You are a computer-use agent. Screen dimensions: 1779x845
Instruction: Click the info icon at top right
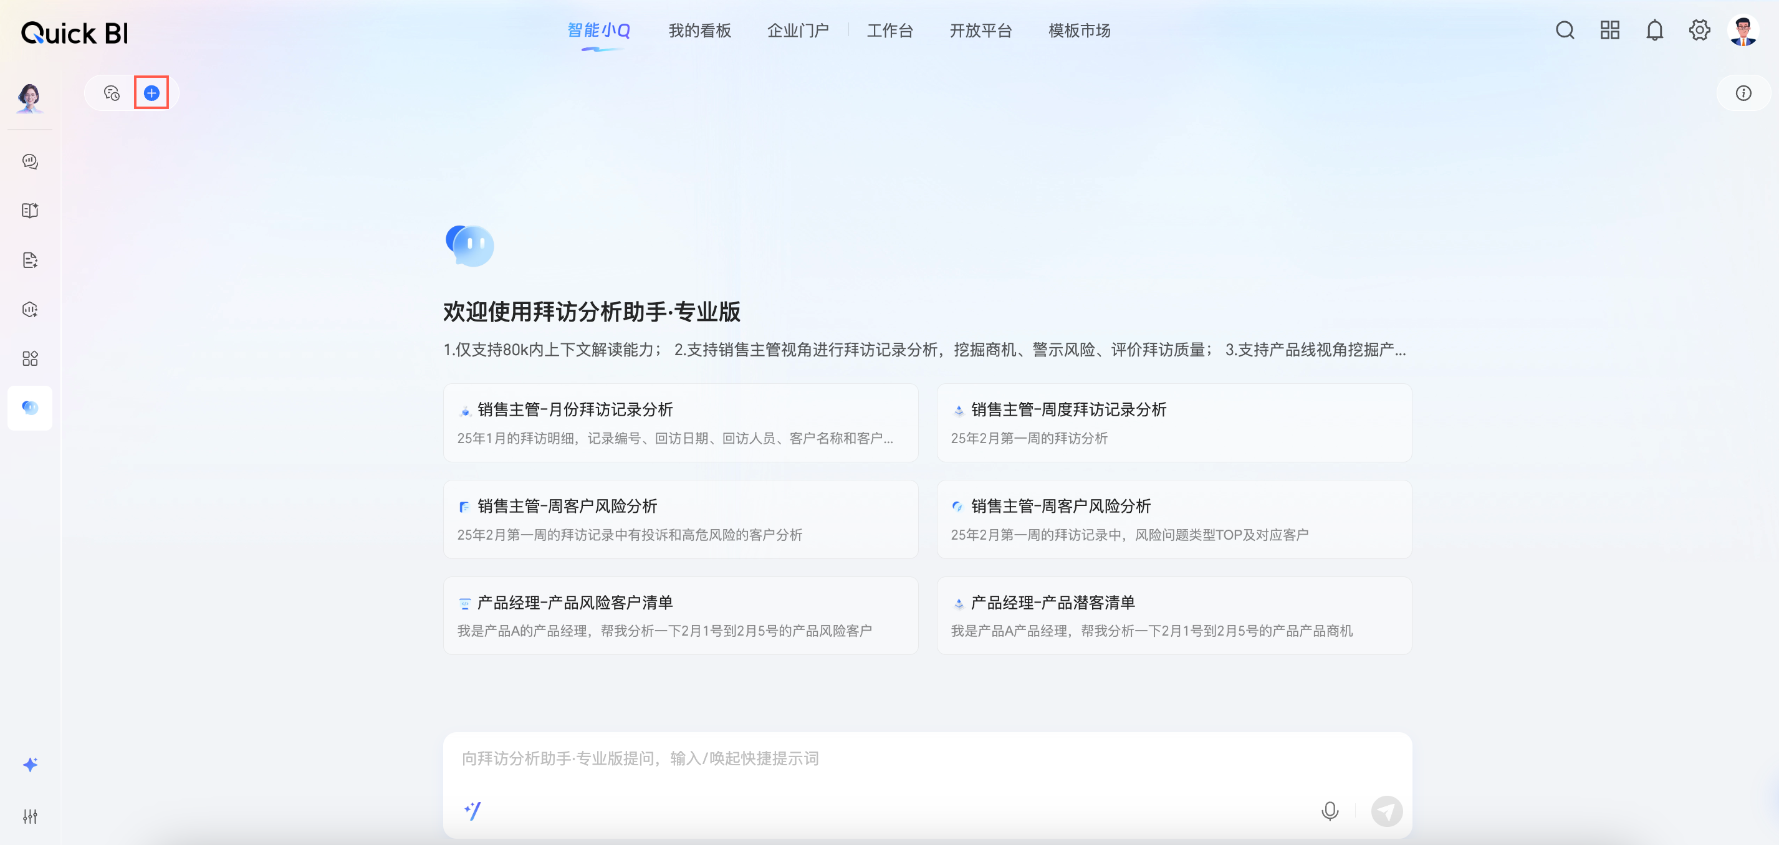pos(1743,93)
